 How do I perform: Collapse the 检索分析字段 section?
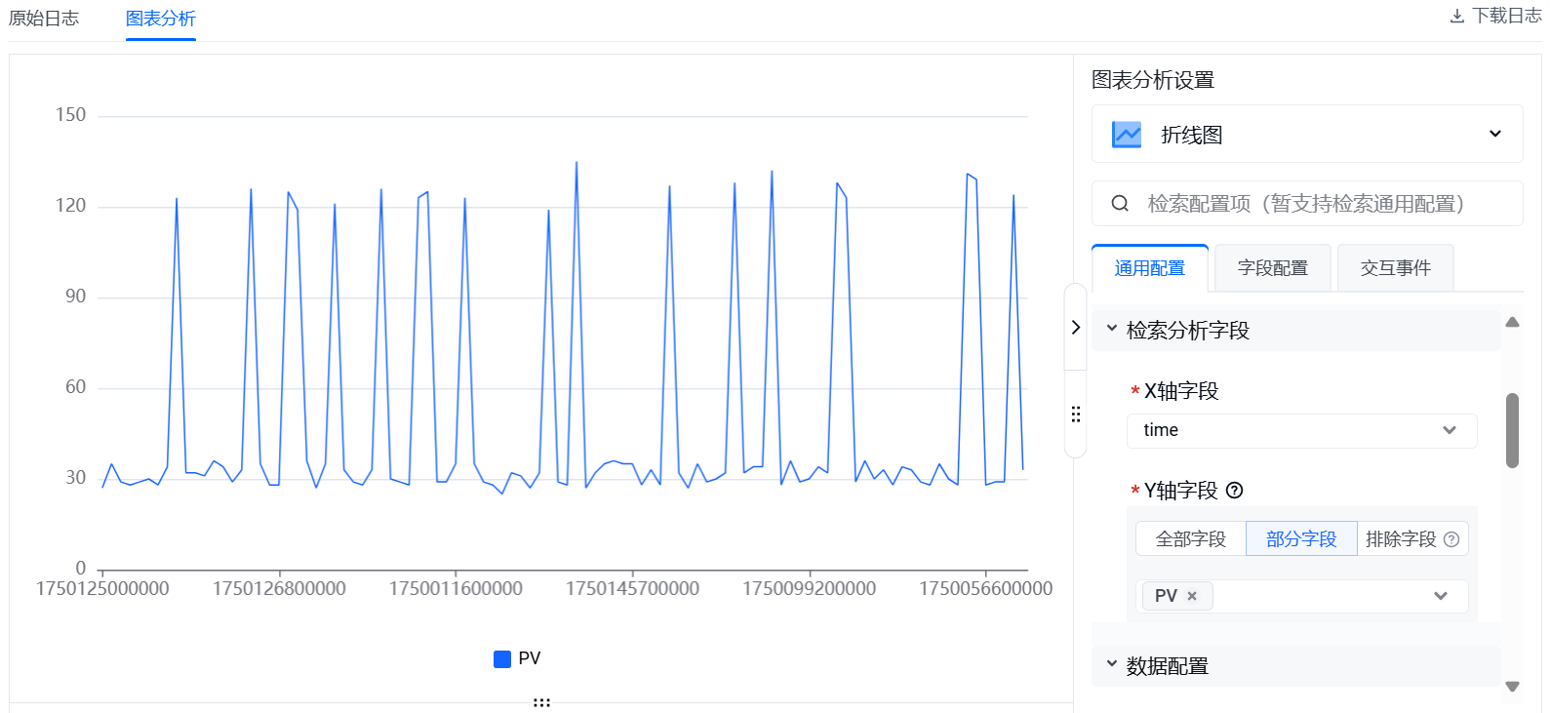click(x=1112, y=330)
